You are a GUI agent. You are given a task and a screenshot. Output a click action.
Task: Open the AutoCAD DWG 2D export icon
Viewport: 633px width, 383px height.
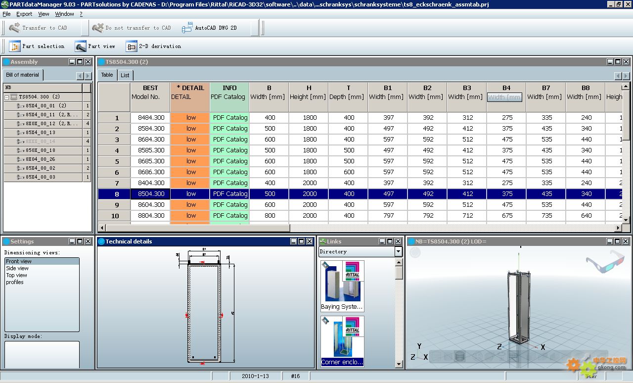pyautogui.click(x=187, y=28)
